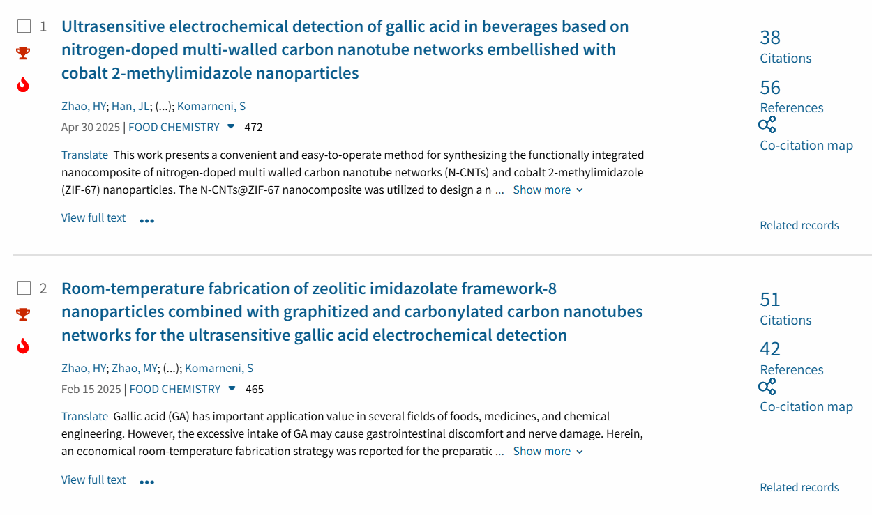Show more of the second abstract
The height and width of the screenshot is (515, 872).
coord(548,451)
